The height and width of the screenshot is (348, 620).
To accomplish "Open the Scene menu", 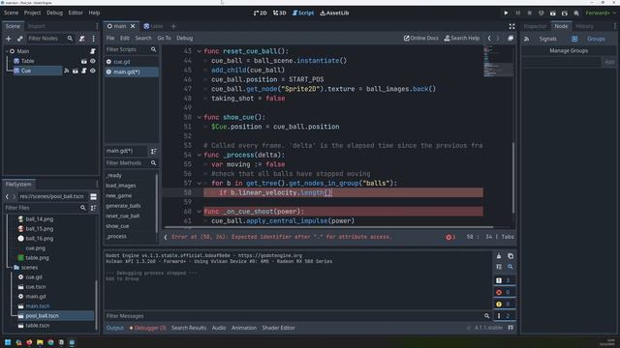I will point(11,13).
